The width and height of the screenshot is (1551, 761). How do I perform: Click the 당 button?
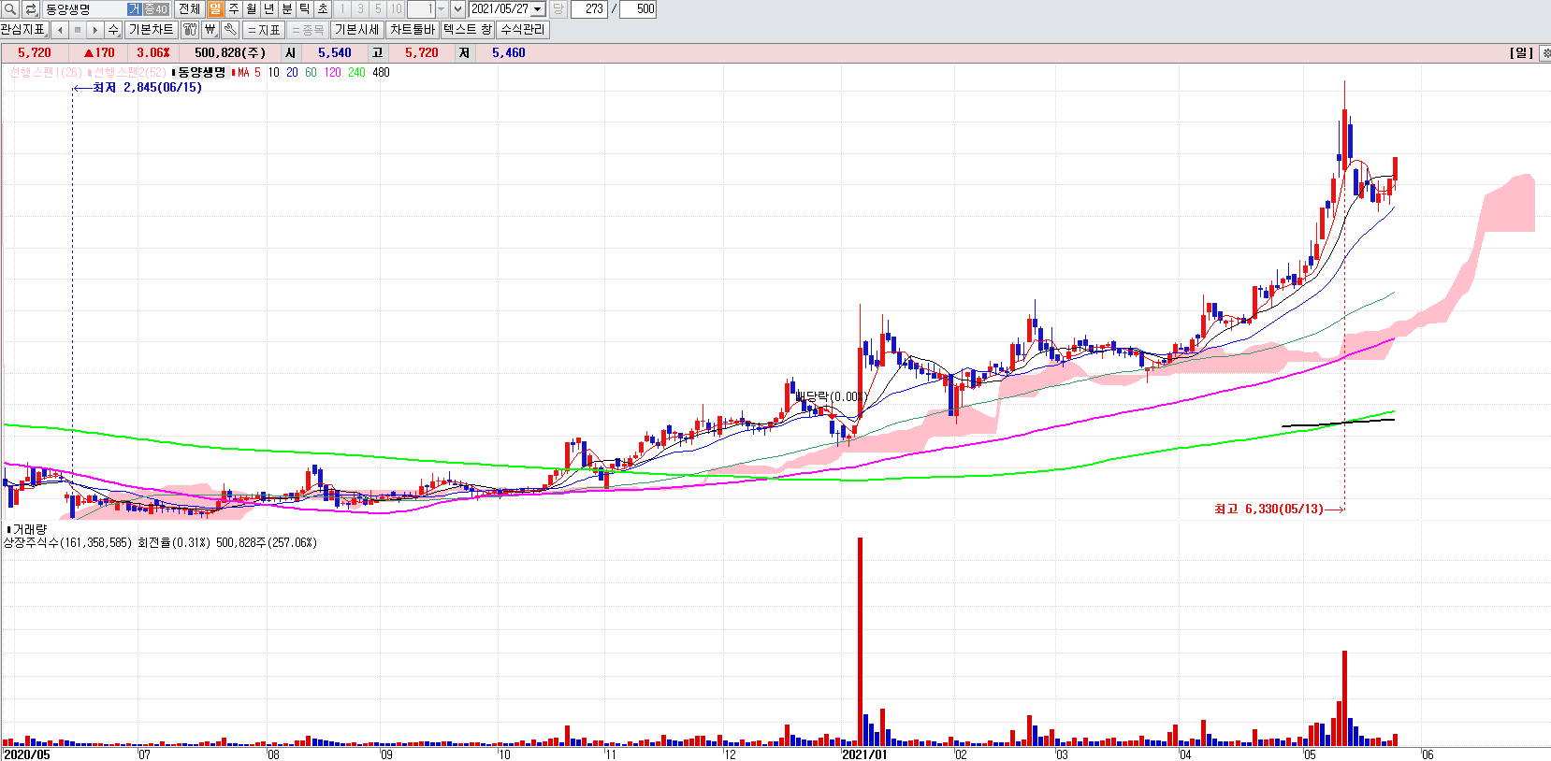pos(558,9)
